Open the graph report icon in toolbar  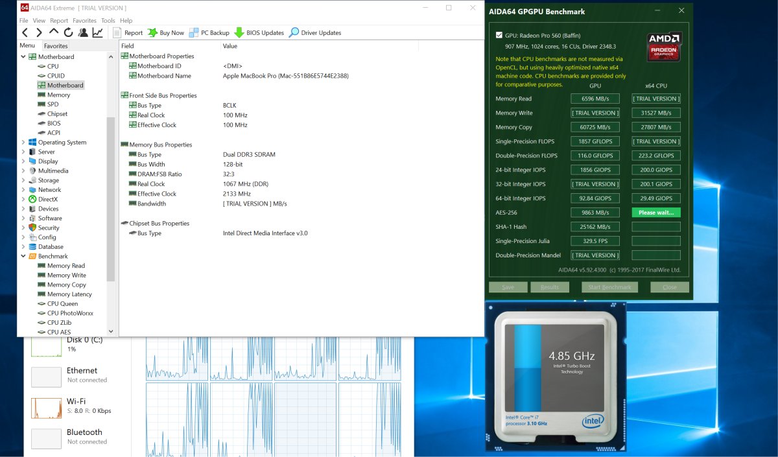point(97,32)
